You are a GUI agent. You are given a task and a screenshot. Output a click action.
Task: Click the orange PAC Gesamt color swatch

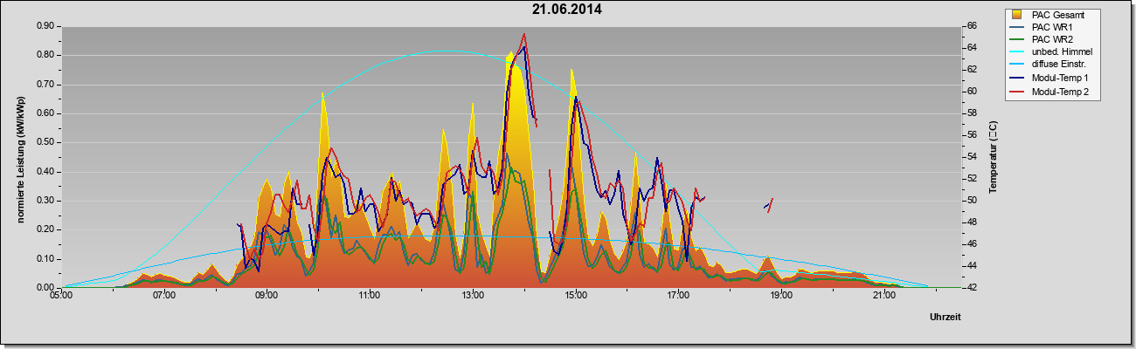click(x=1016, y=14)
